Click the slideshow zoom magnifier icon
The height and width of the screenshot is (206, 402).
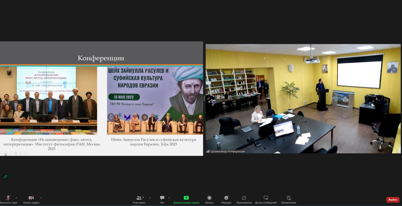[20, 153]
